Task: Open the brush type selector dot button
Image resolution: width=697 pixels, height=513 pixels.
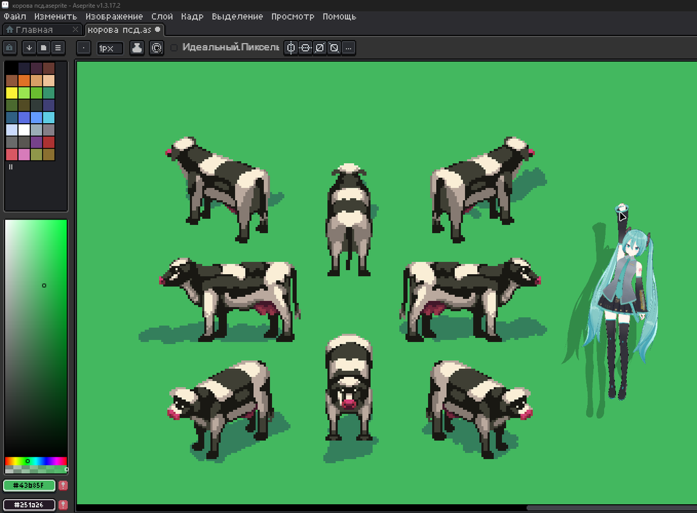Action: tap(84, 48)
